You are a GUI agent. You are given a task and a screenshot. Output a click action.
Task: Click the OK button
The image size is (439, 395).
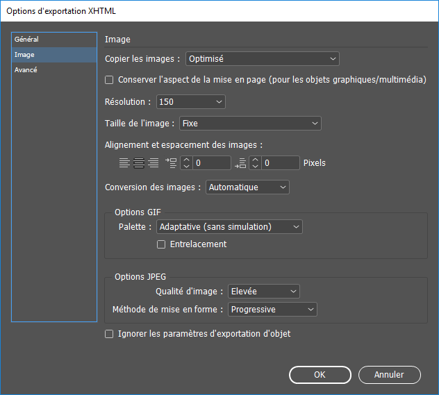click(320, 375)
